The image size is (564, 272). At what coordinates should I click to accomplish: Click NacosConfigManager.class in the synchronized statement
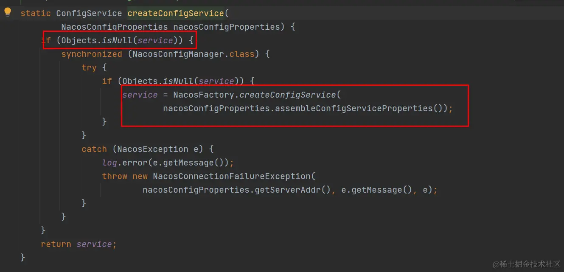[193, 54]
